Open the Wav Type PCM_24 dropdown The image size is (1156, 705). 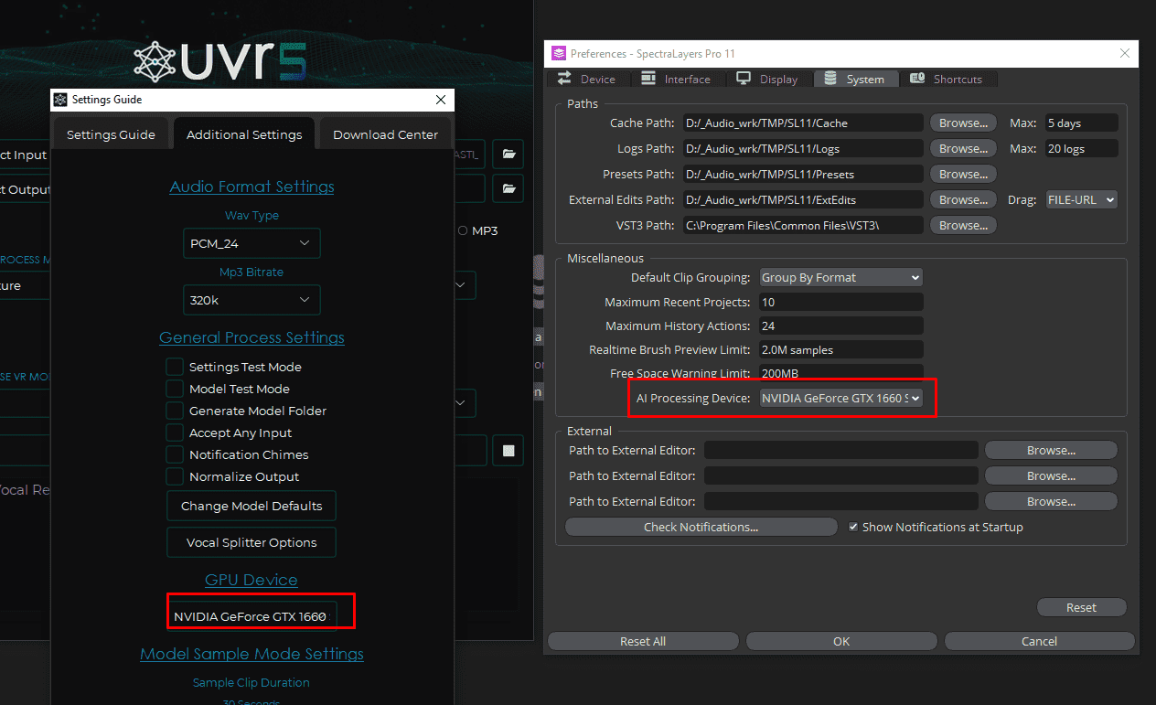tap(252, 243)
